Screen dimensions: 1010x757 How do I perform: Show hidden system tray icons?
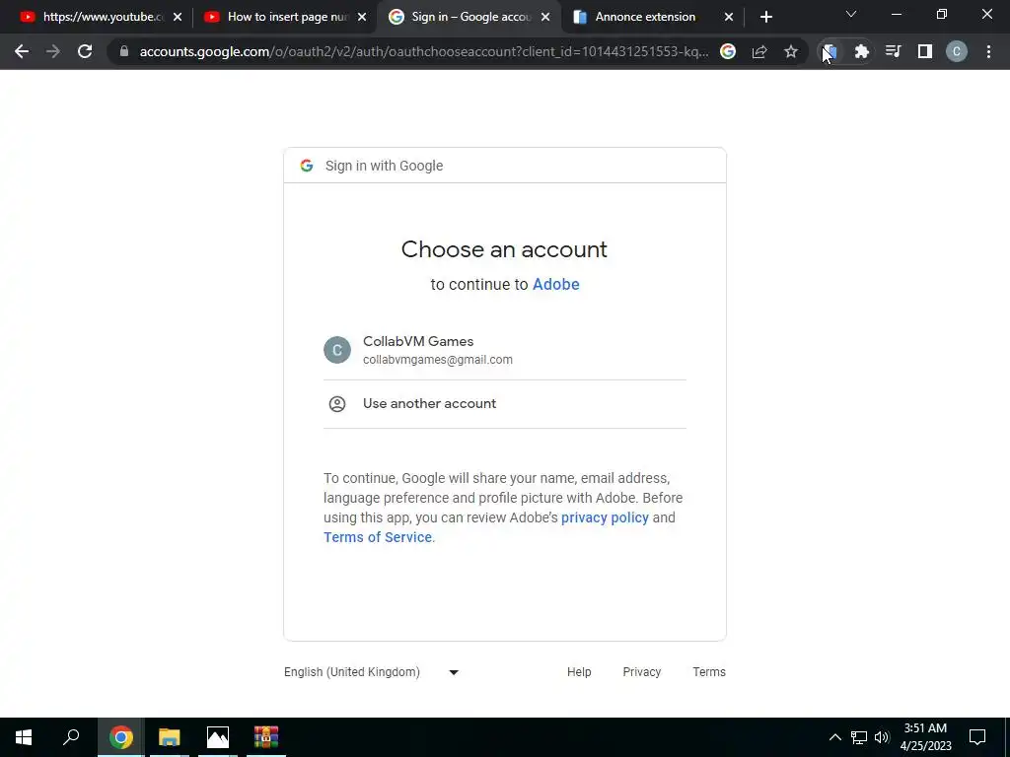point(834,737)
